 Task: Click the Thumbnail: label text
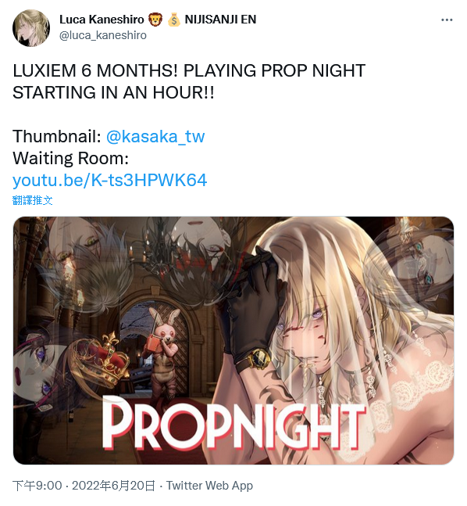(57, 136)
